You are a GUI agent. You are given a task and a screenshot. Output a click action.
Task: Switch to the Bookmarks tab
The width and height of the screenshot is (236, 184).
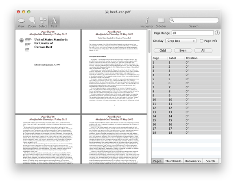click(193, 161)
